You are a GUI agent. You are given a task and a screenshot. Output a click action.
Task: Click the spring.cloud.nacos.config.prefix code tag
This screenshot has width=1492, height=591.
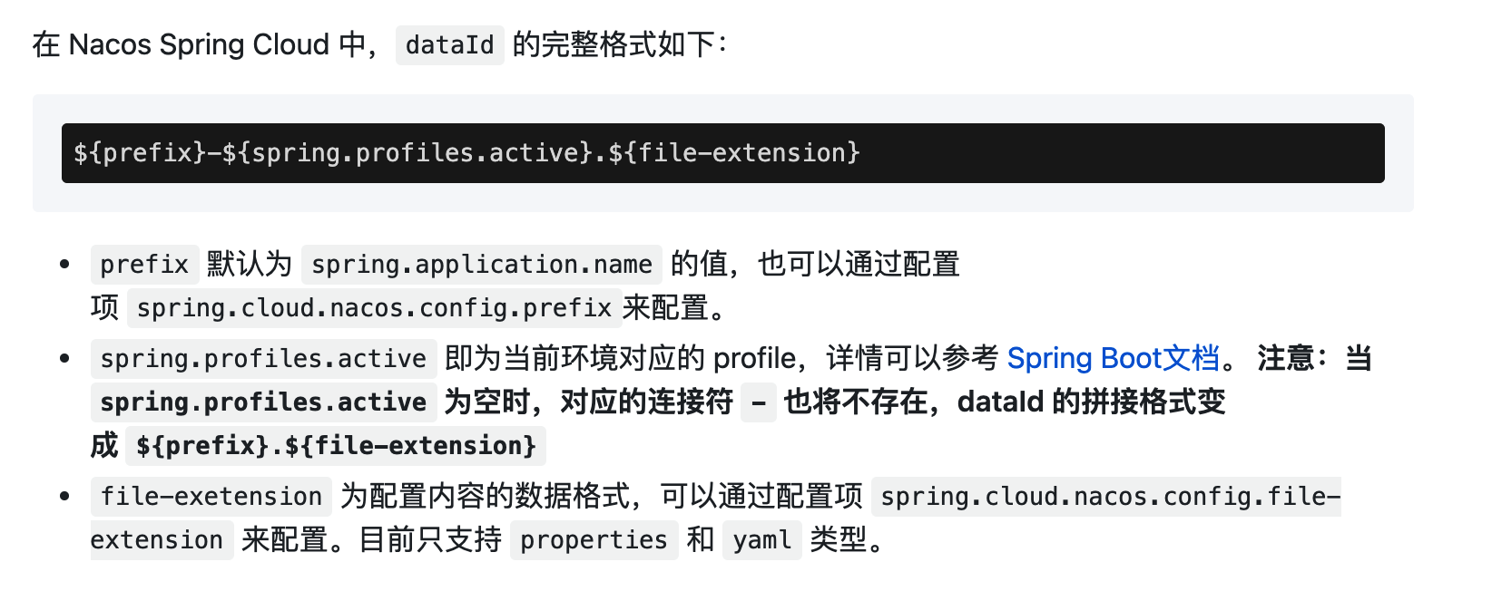(x=374, y=308)
